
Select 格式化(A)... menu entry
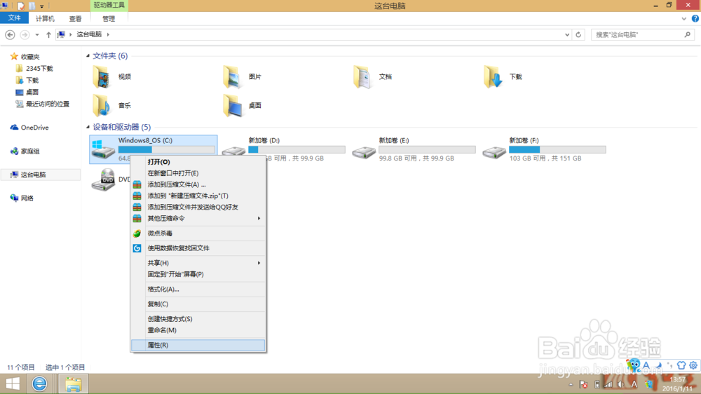(x=198, y=290)
